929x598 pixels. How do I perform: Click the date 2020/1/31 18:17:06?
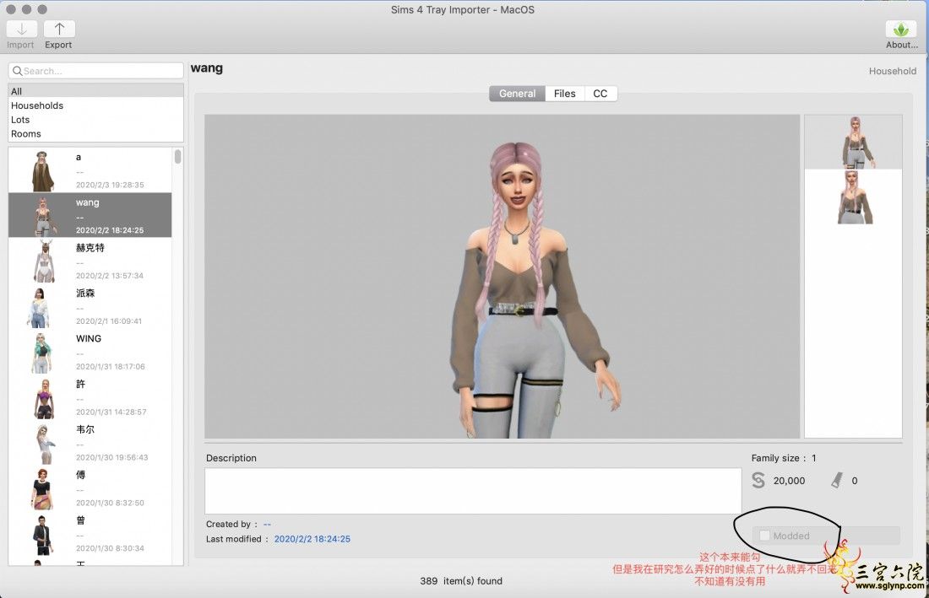110,367
